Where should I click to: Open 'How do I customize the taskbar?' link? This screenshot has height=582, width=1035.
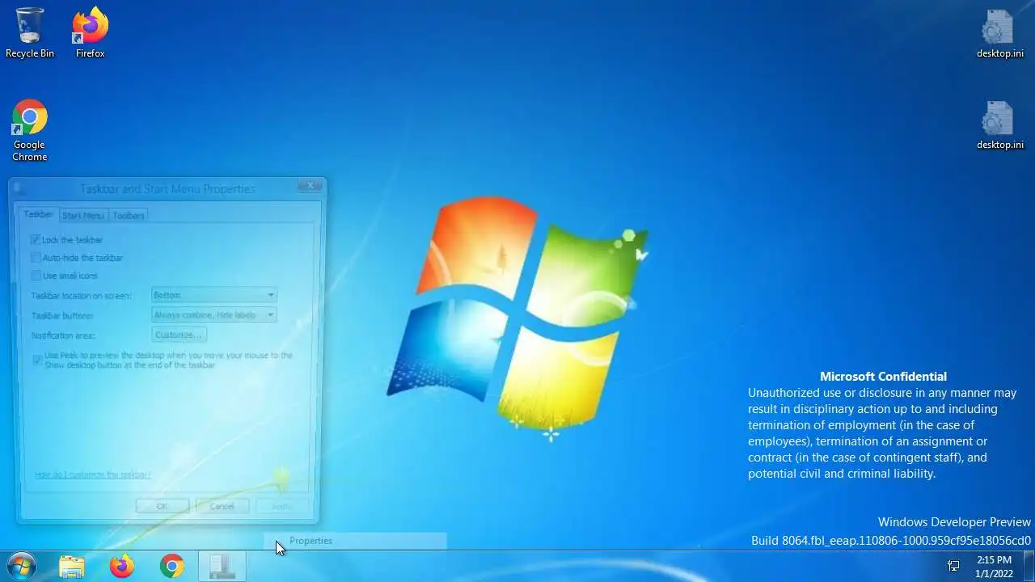(92, 474)
